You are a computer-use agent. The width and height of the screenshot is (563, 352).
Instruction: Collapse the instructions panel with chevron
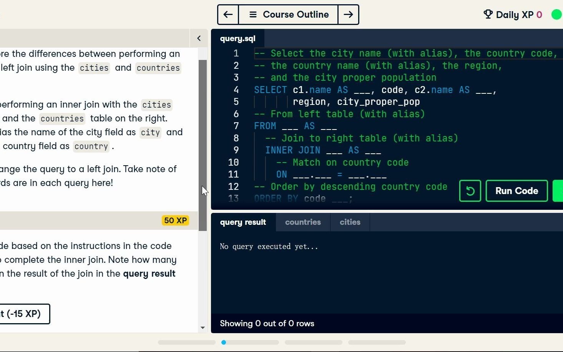(199, 38)
